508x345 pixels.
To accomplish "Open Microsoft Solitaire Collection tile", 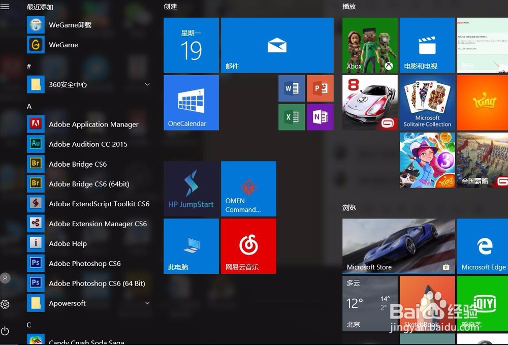I will 427,103.
